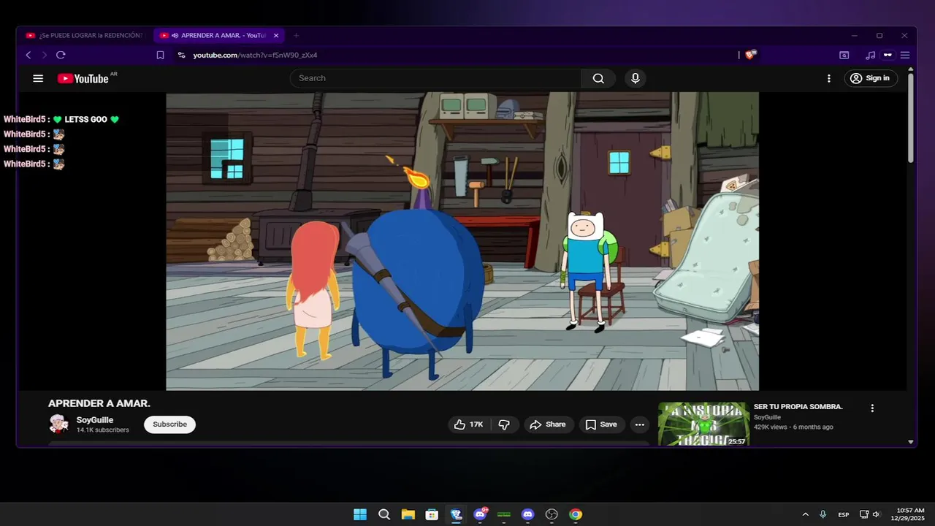The height and width of the screenshot is (526, 935).
Task: Share the video
Action: click(x=548, y=424)
